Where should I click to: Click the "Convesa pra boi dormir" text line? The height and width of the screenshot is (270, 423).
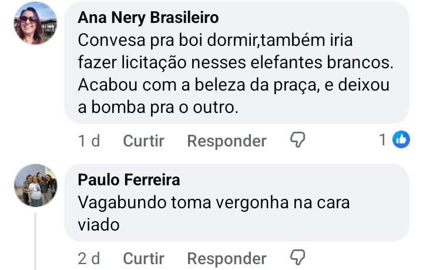(210, 41)
